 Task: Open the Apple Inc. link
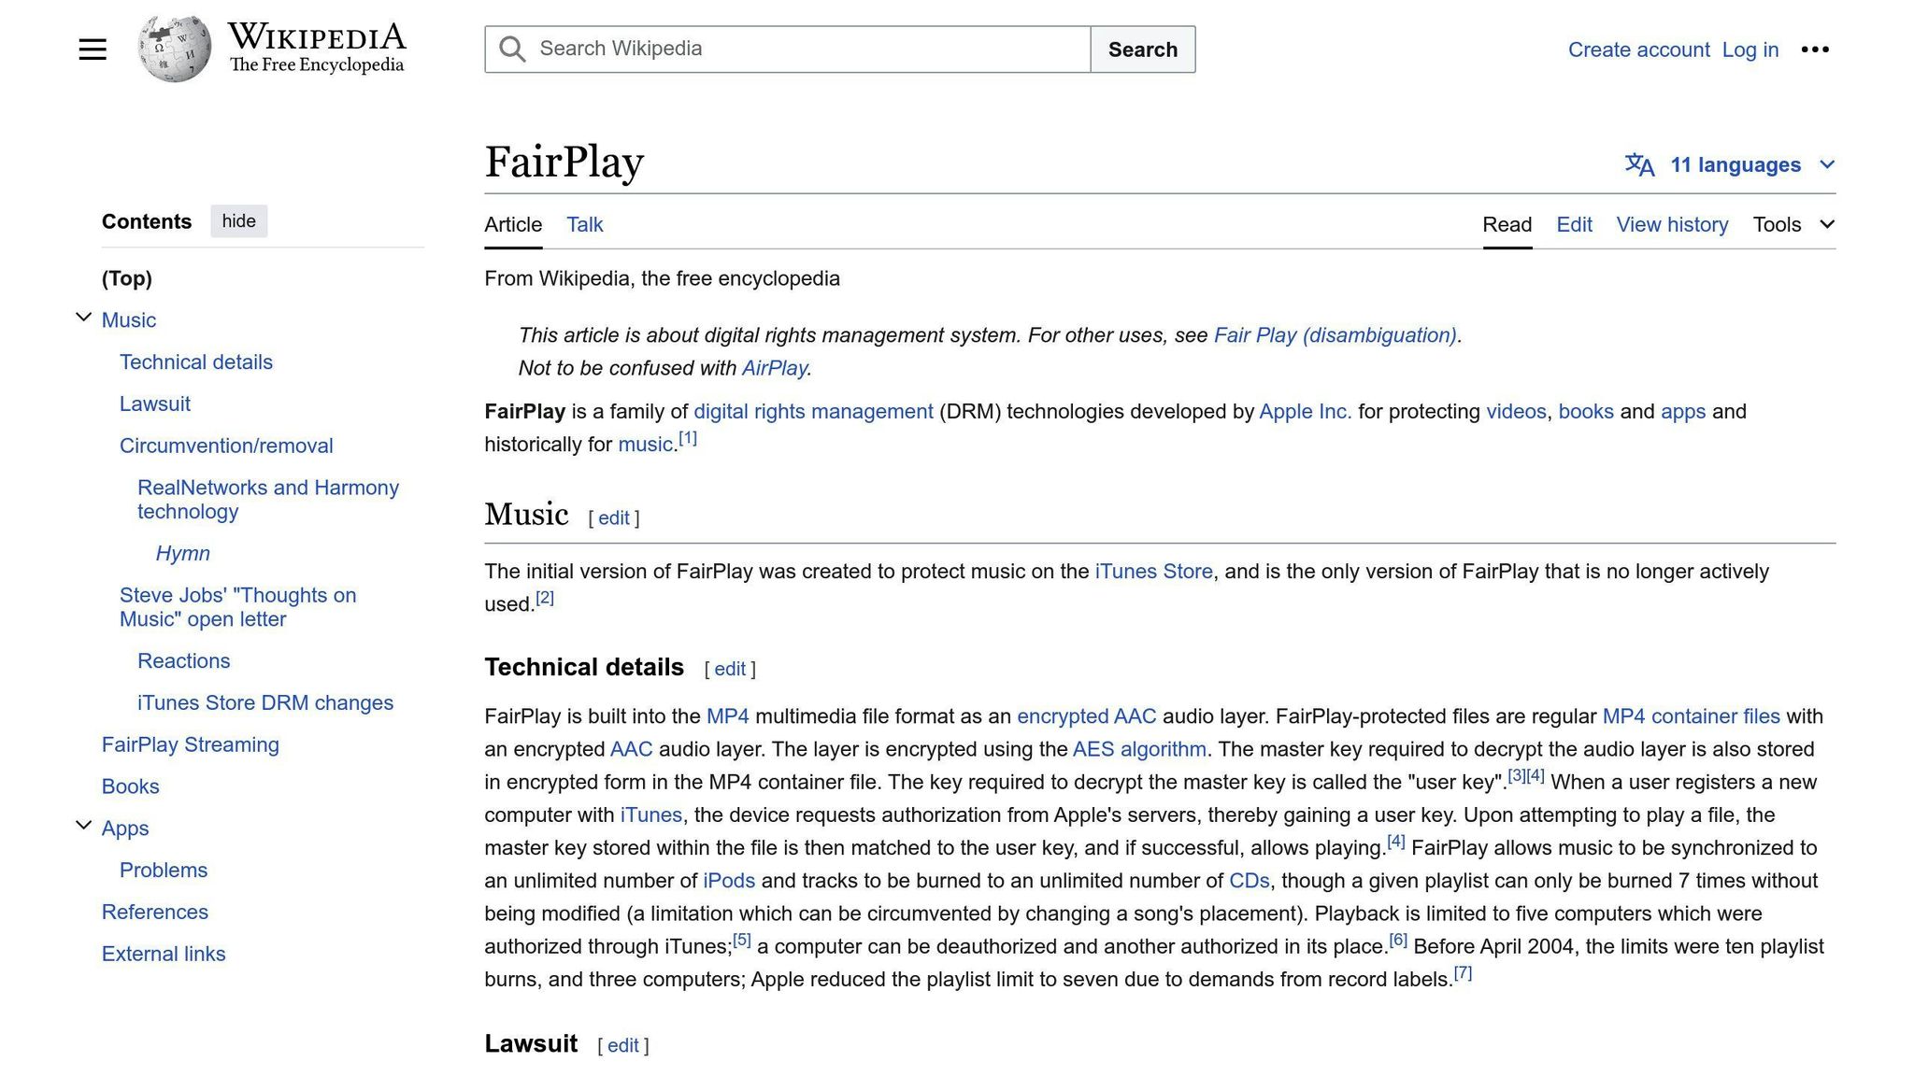pos(1306,412)
